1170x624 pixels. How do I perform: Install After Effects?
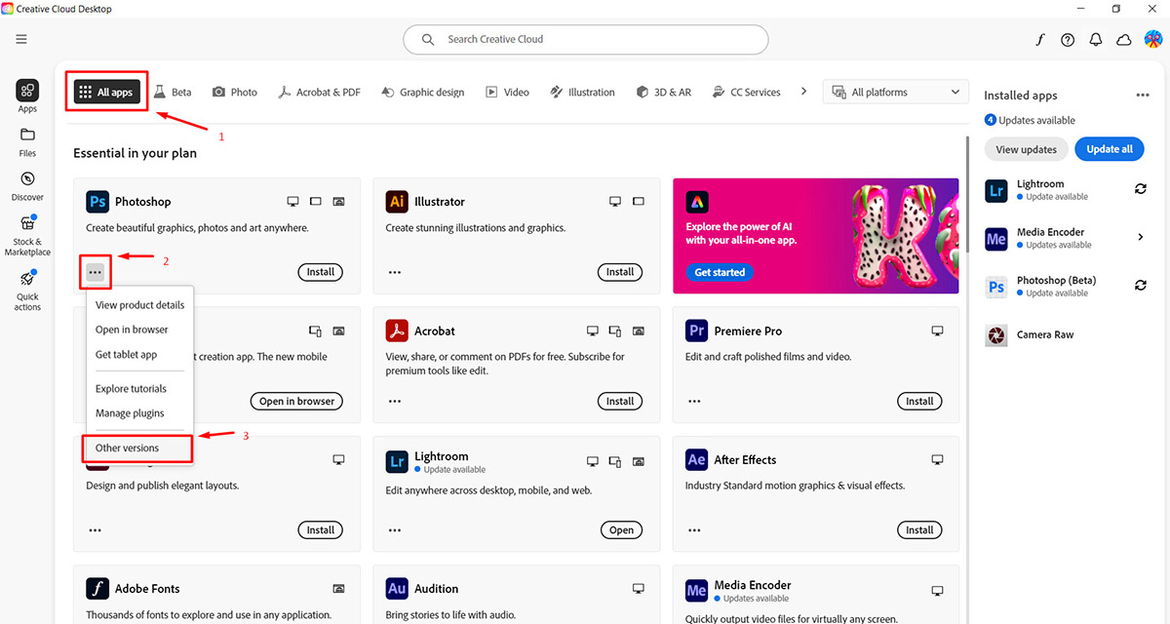(919, 530)
